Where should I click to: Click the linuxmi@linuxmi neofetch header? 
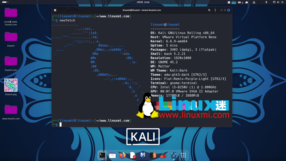pyautogui.click(x=165, y=25)
